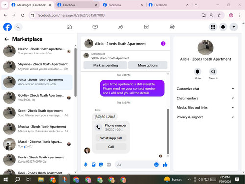
Task: Open File Explorer from taskbar
Action: coord(41,180)
